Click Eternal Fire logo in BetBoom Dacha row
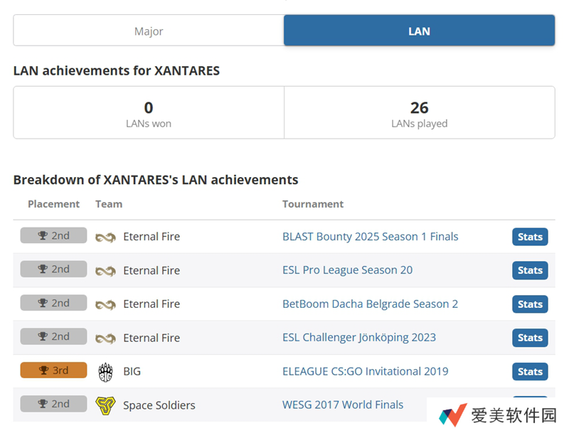The width and height of the screenshot is (569, 433). [105, 304]
